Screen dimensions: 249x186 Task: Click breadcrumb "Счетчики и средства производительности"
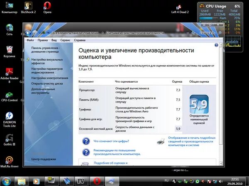135,33
